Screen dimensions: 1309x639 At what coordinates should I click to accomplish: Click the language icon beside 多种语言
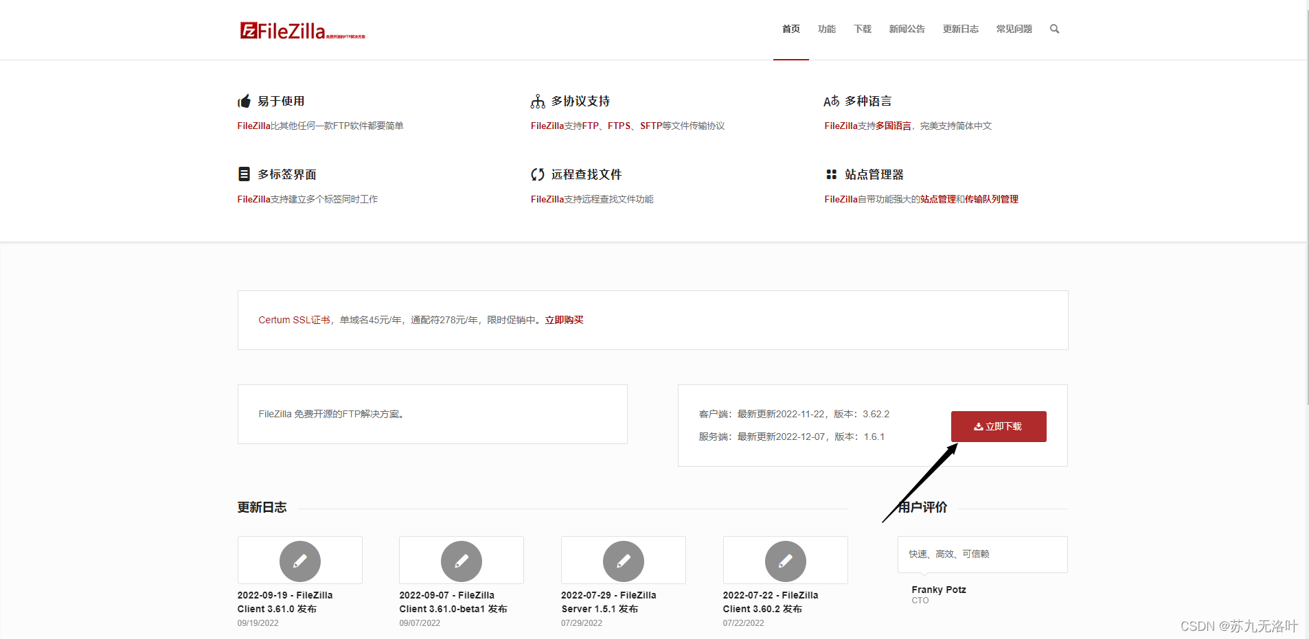[x=831, y=102]
